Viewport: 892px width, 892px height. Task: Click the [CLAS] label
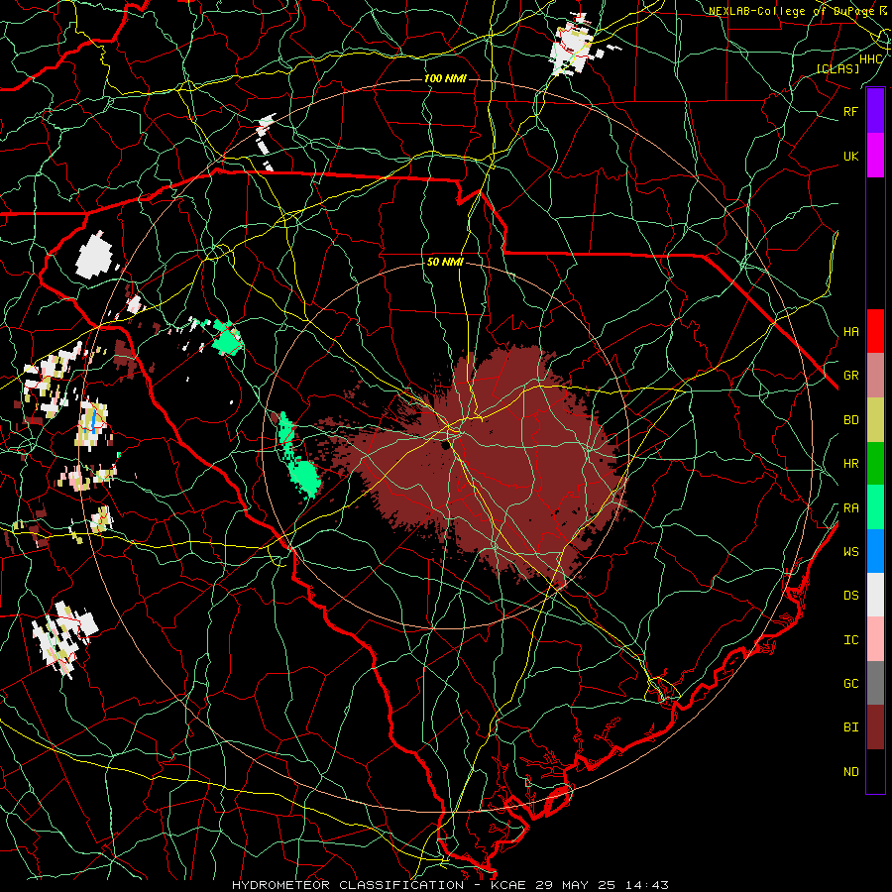[837, 68]
